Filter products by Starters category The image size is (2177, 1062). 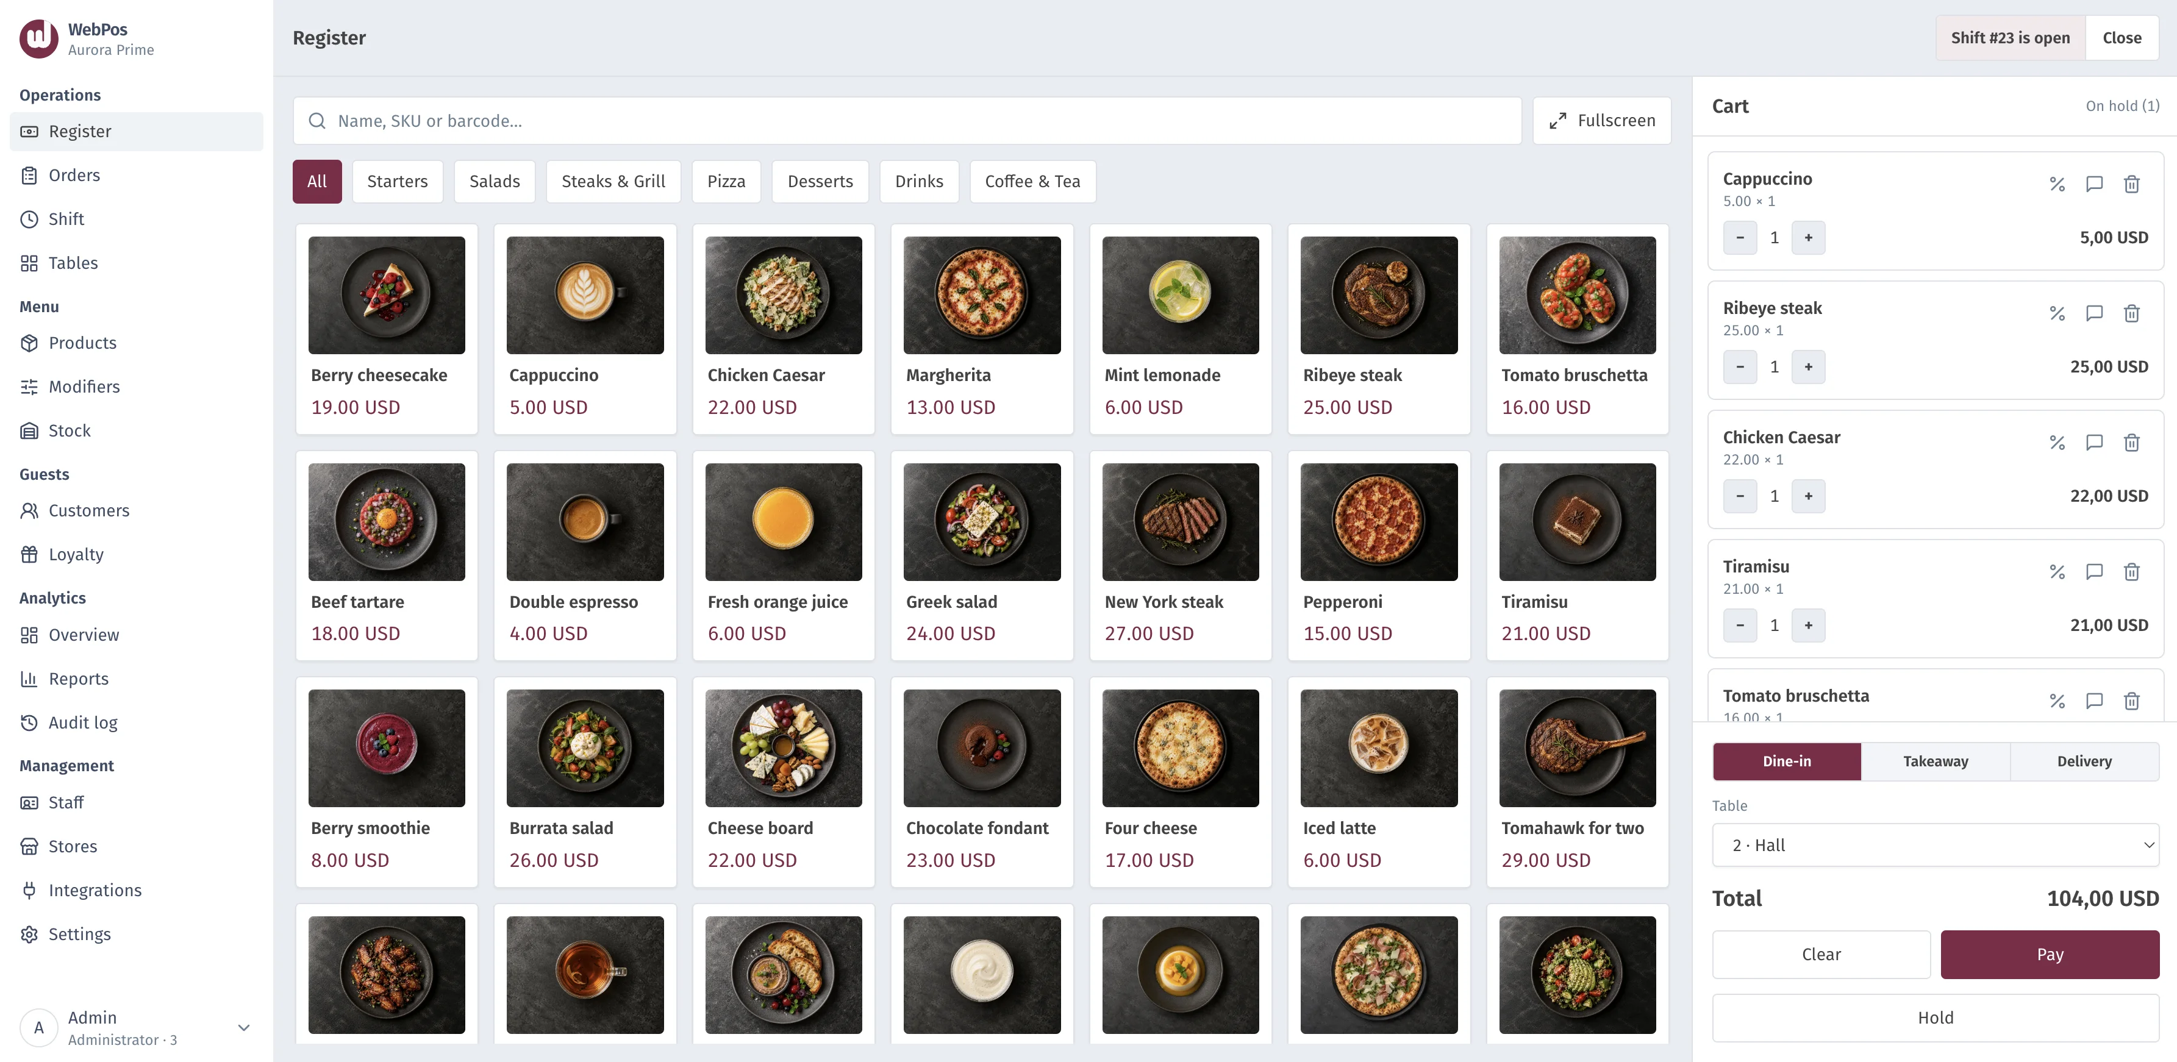[x=397, y=182]
